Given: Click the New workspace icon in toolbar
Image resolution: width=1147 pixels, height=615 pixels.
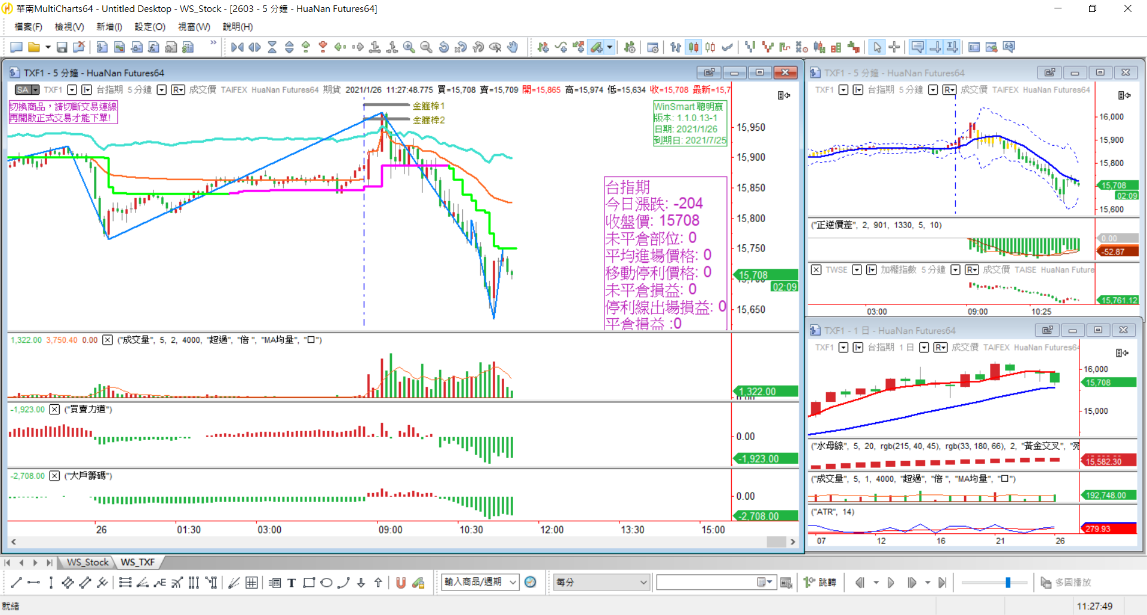Looking at the screenshot, I should [x=16, y=47].
